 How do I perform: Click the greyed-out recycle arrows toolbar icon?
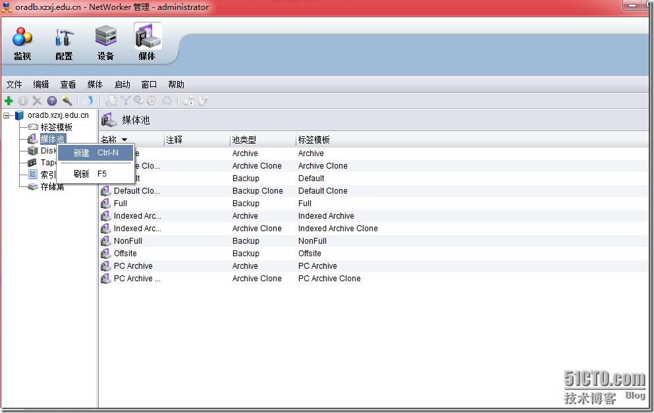tap(167, 101)
